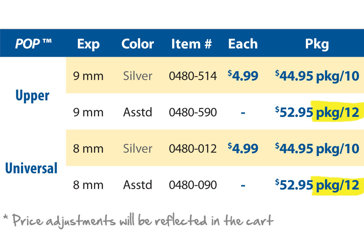Select the Exp column header
Screen dimensions: 364x237
coord(89,44)
